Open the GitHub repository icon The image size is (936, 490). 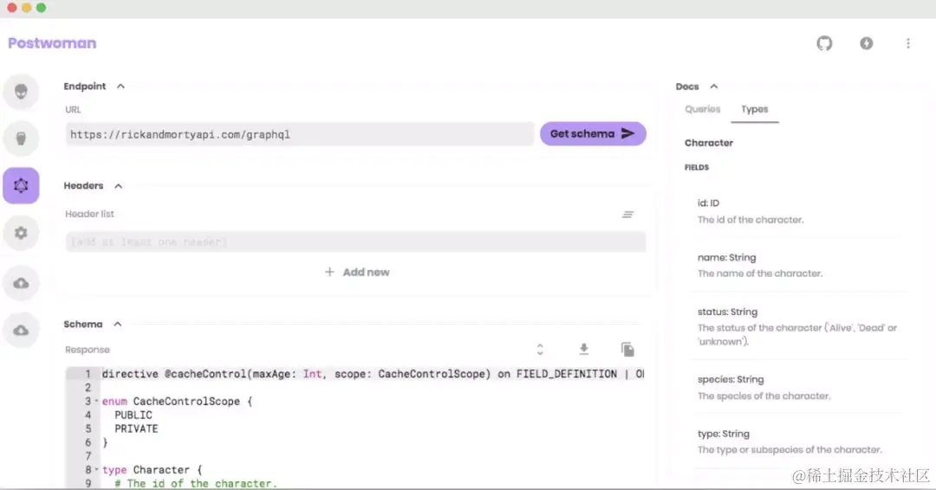[824, 43]
